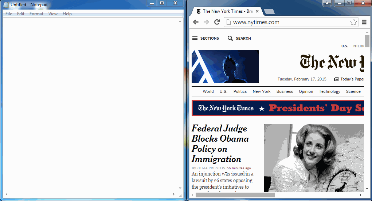Bookmark this page with the star icon
This screenshot has width=372, height=201.
click(353, 22)
